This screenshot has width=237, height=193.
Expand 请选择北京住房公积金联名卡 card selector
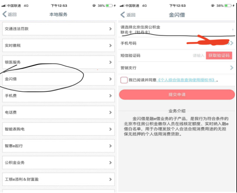(177, 29)
